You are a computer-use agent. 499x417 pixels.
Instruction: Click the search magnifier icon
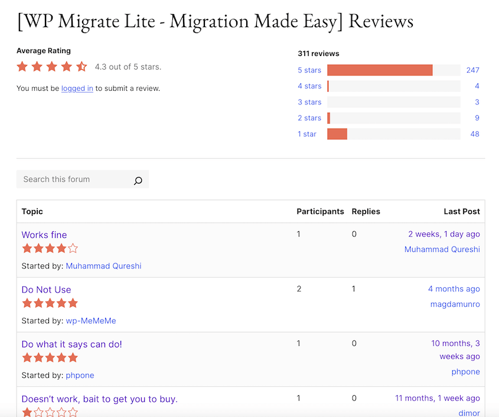coord(138,180)
